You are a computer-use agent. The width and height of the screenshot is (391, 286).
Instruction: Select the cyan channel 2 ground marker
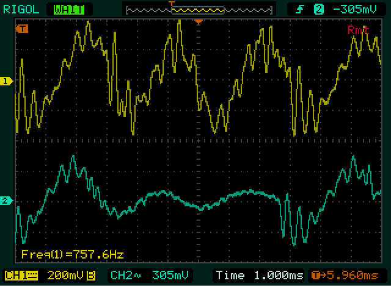click(x=6, y=201)
